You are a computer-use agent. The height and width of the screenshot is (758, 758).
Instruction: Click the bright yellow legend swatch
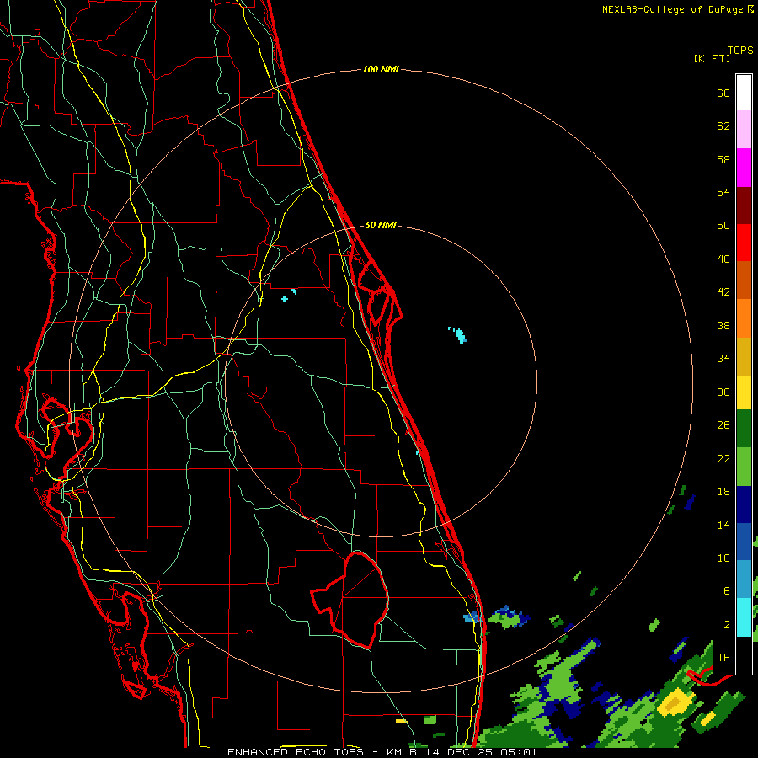(744, 392)
